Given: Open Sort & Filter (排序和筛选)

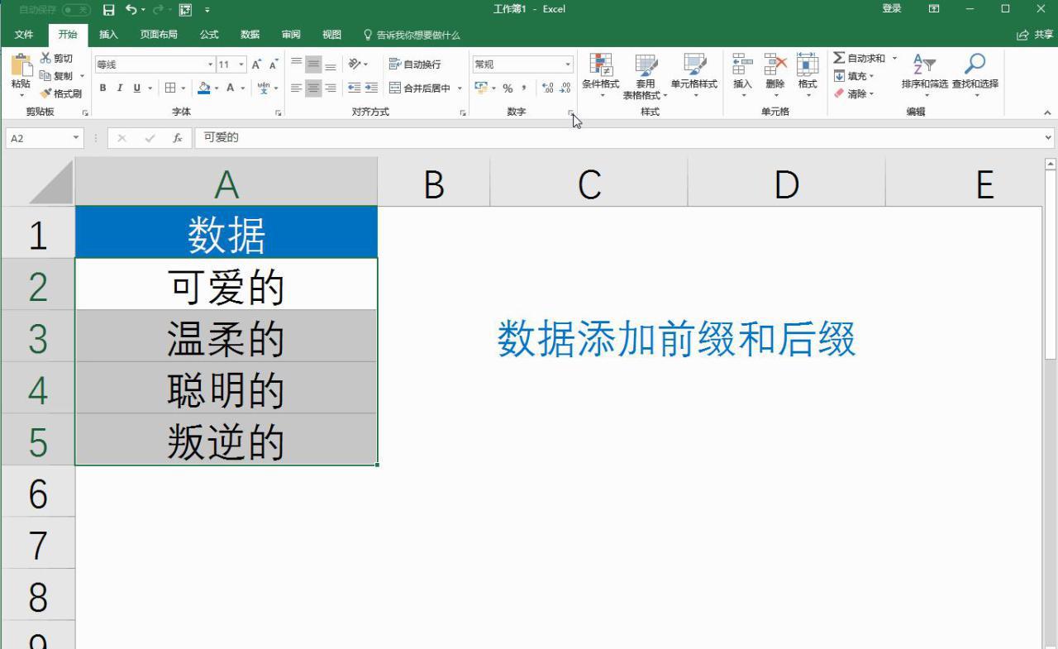Looking at the screenshot, I should coord(925,76).
